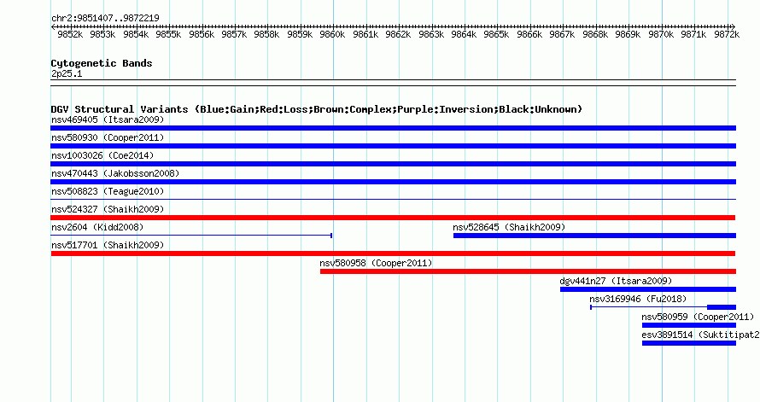Open the nsv469405 (Itsara2009) label

108,119
